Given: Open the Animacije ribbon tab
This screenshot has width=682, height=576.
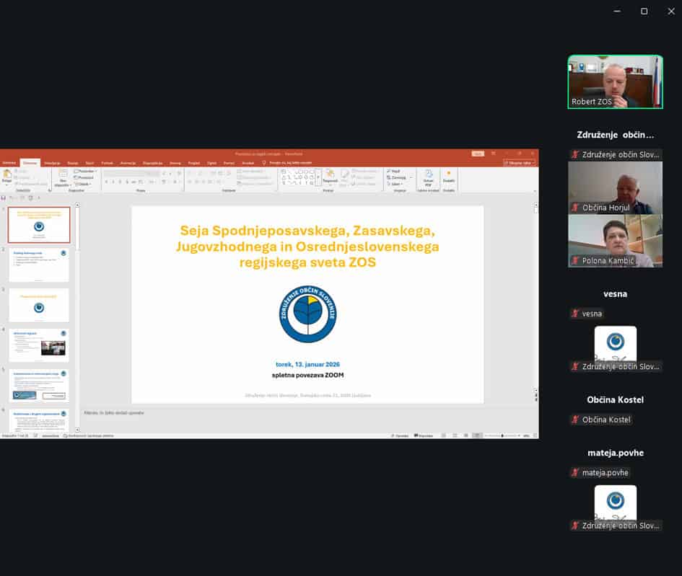Looking at the screenshot, I should click(128, 163).
